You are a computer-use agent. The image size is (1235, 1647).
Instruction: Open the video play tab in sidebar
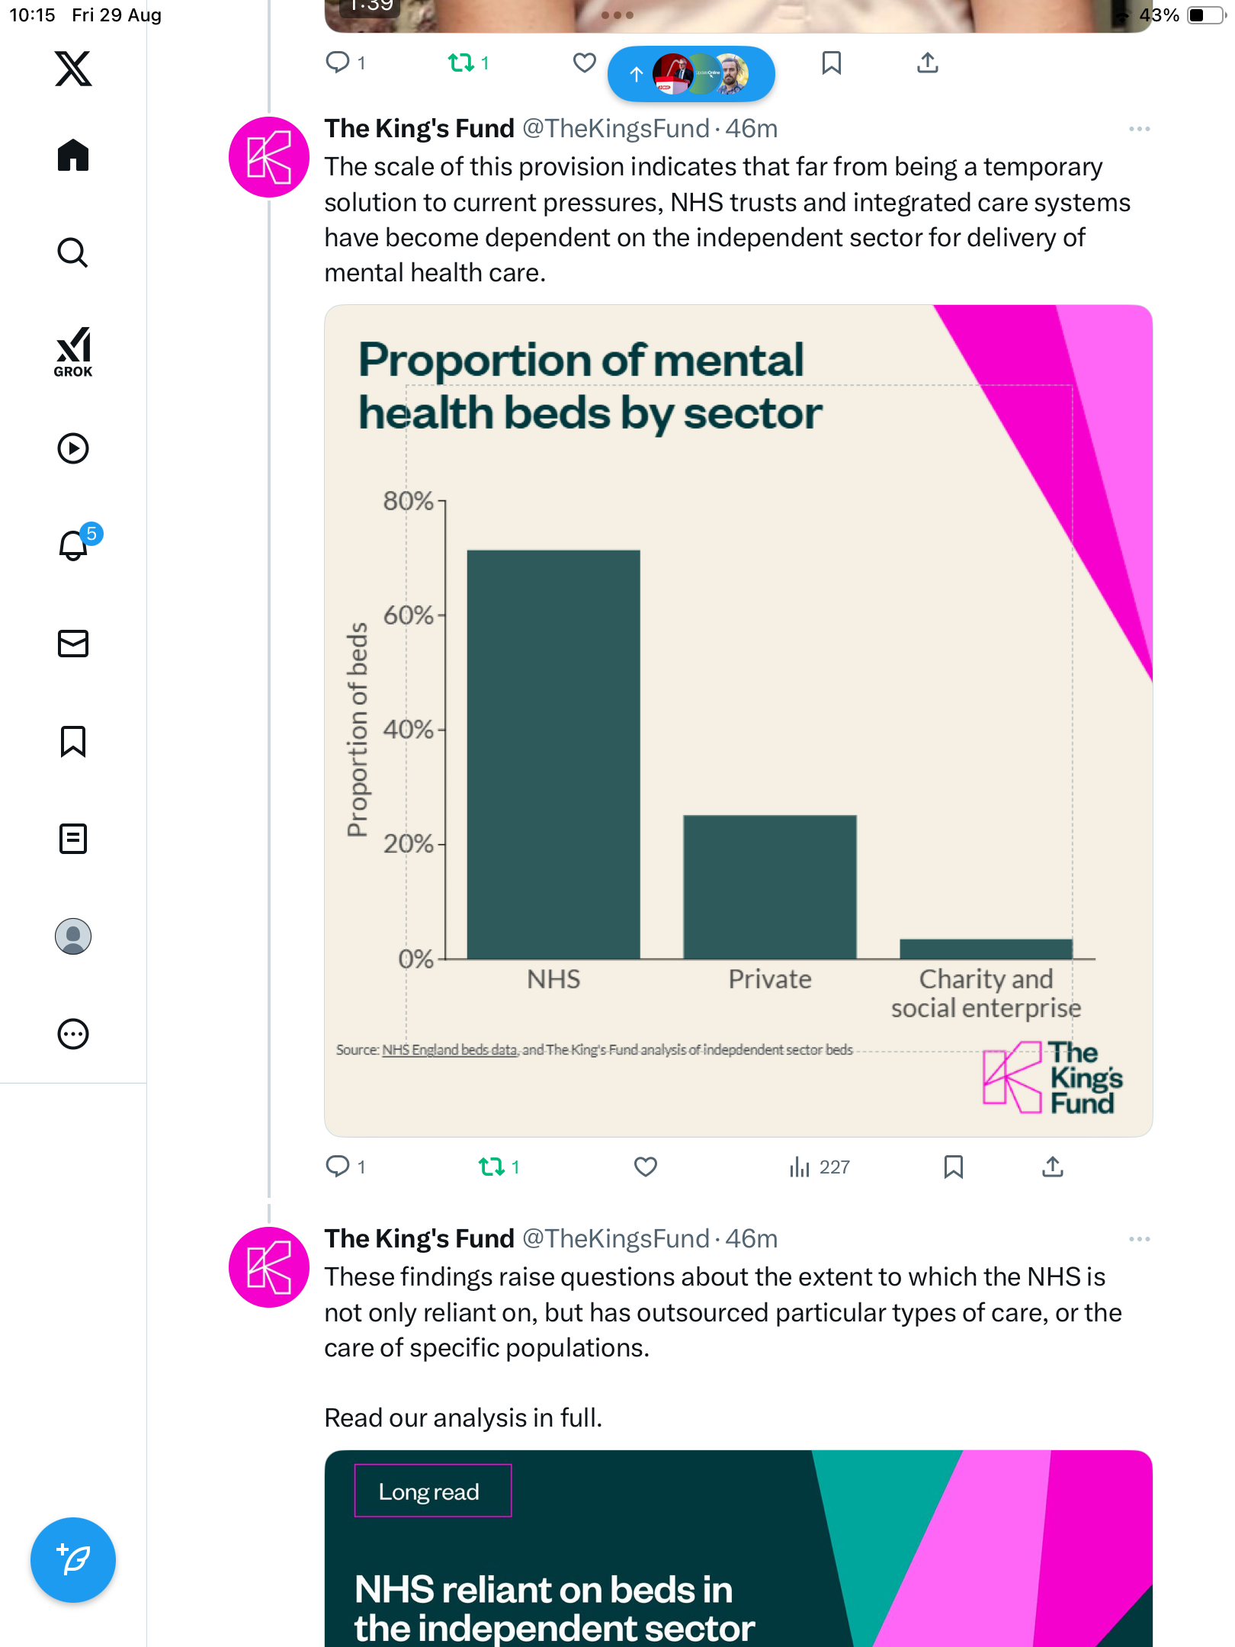[73, 448]
